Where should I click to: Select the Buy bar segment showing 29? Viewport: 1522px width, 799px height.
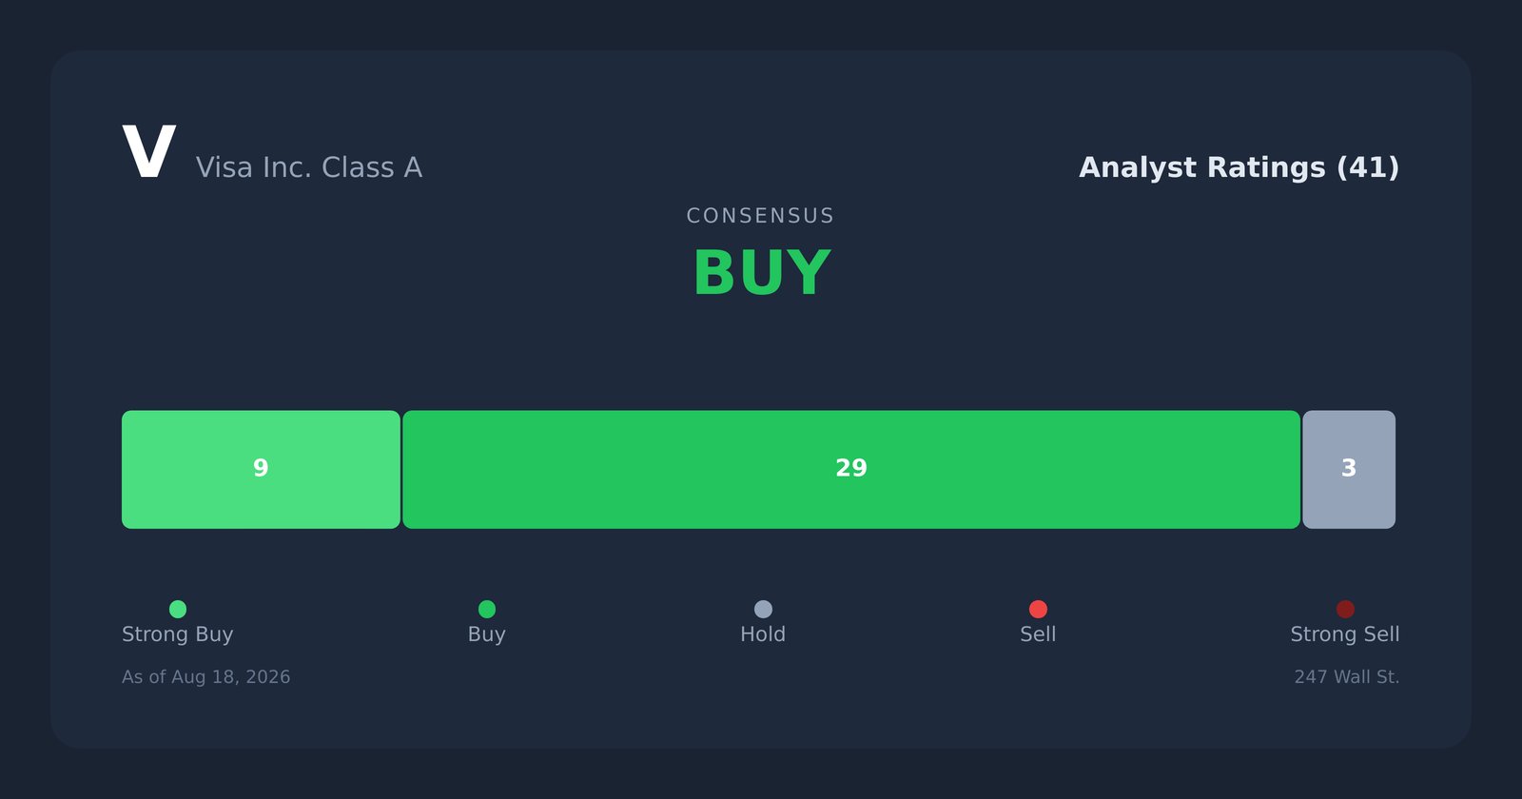click(x=851, y=470)
